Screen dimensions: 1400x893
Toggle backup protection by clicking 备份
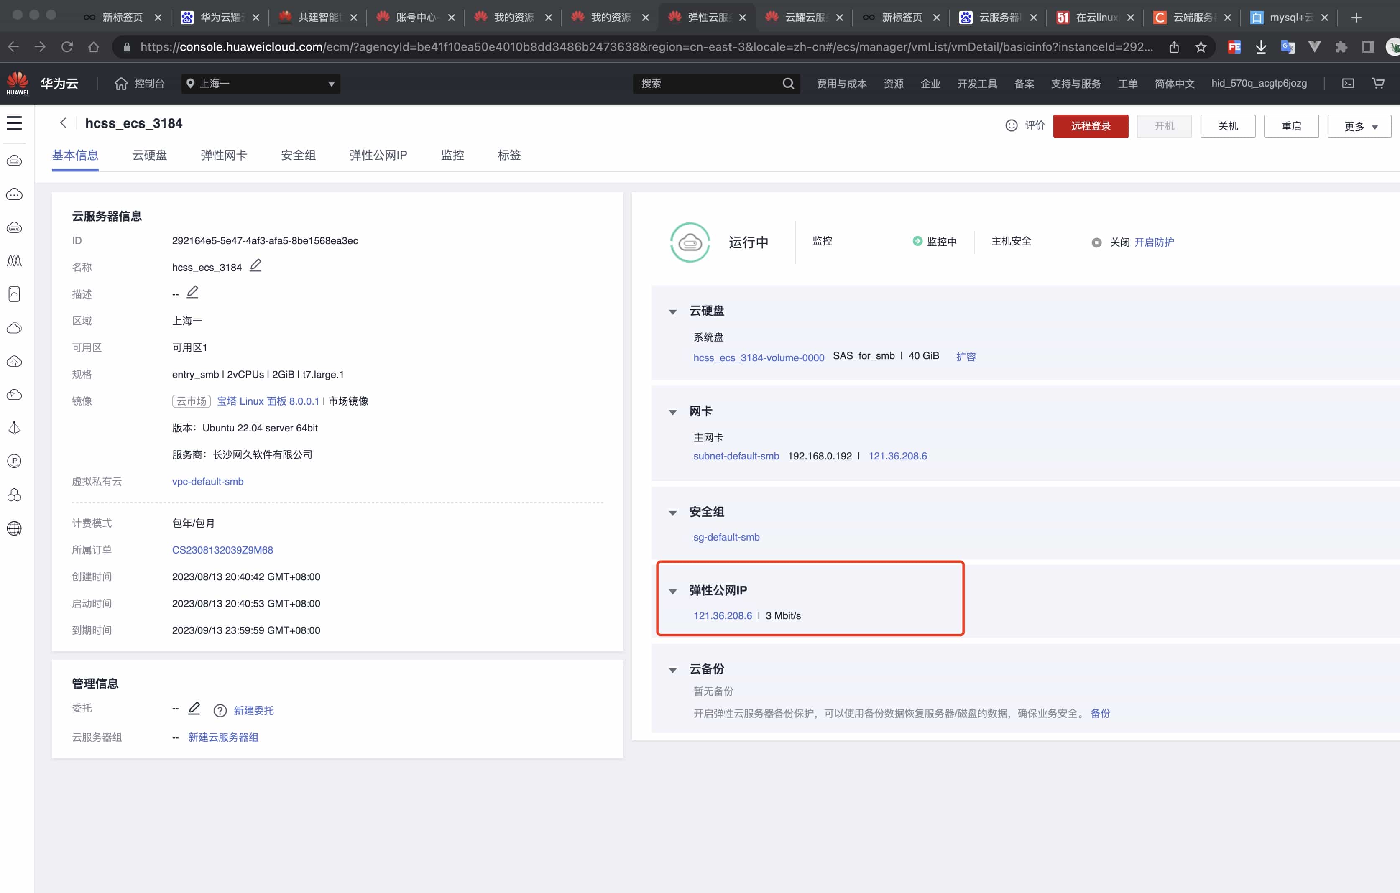pos(1101,713)
